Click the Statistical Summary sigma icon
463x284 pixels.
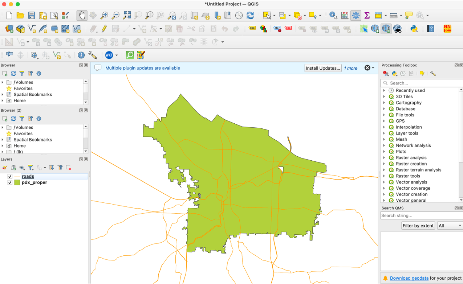367,15
